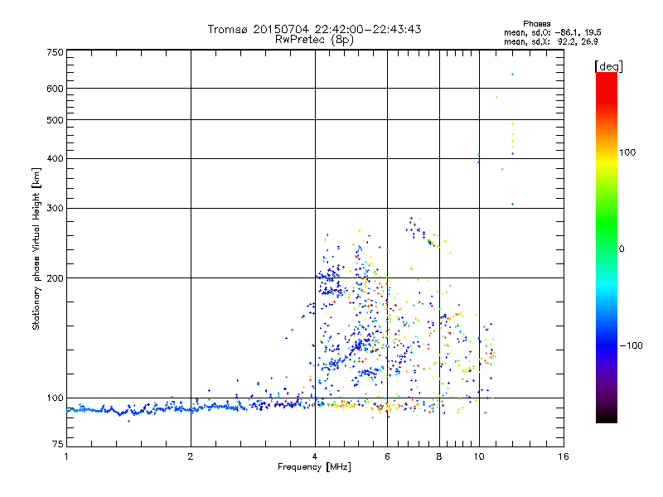
Task: Click the 'Frequency [MHz]' axis title
Action: (314, 467)
